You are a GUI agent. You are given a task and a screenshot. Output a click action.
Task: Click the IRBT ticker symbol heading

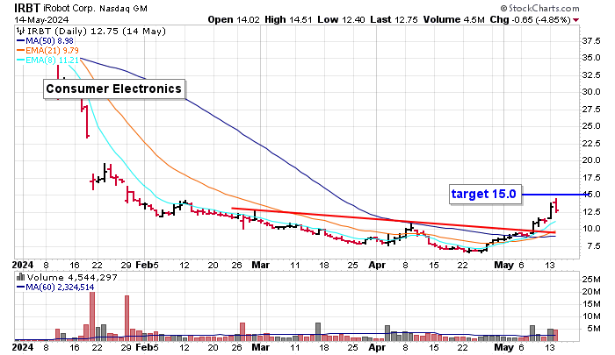pos(27,8)
